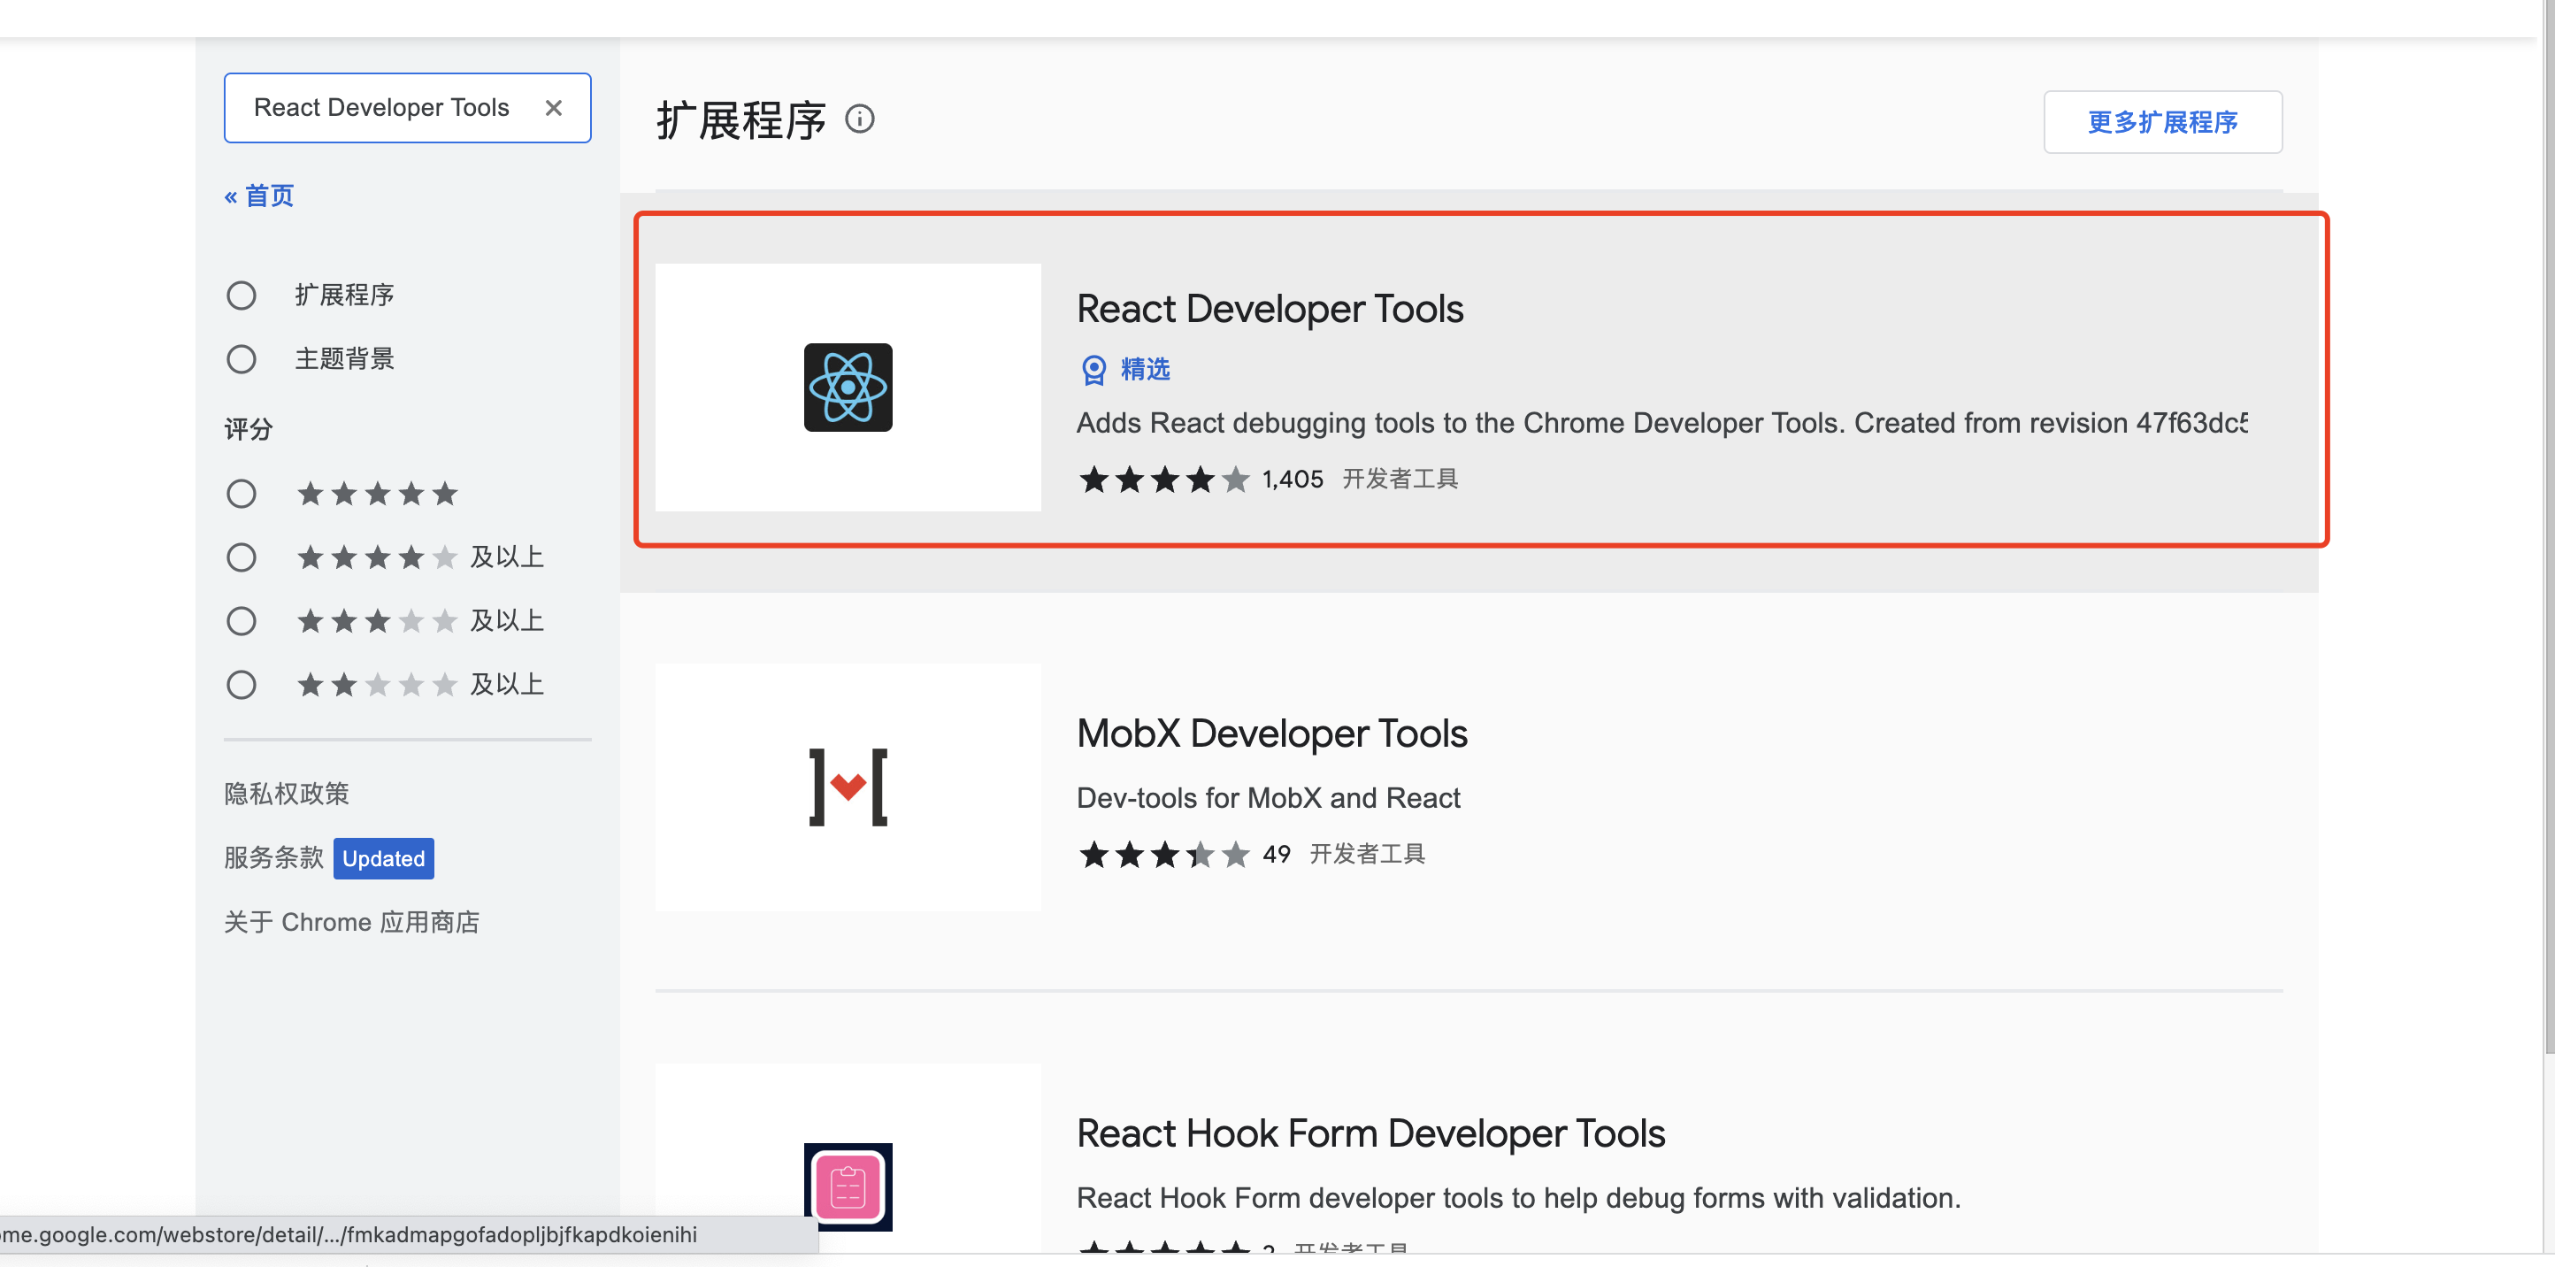Open the MobX logo icon
2555x1267 pixels.
click(848, 787)
